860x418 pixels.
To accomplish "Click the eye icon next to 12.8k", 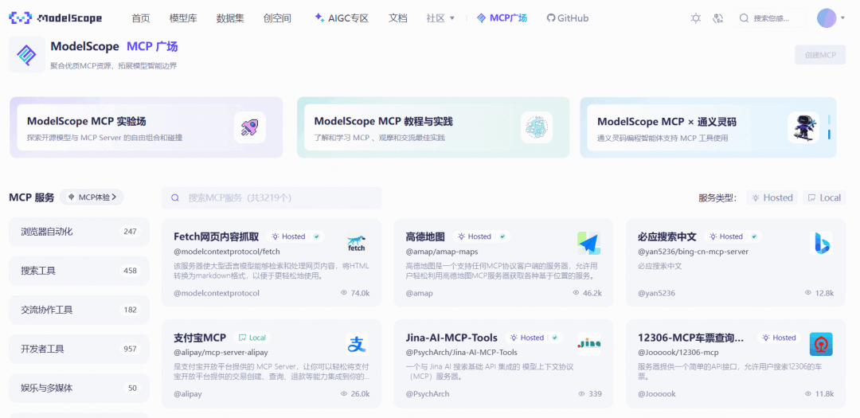I will [808, 293].
